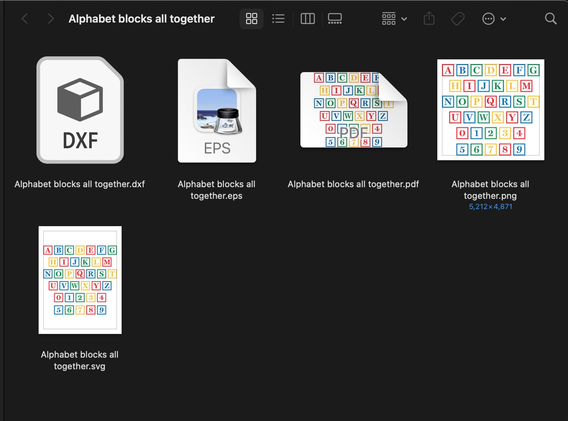Click the 'Alphabet blocks all together.dxf' filename

point(80,184)
